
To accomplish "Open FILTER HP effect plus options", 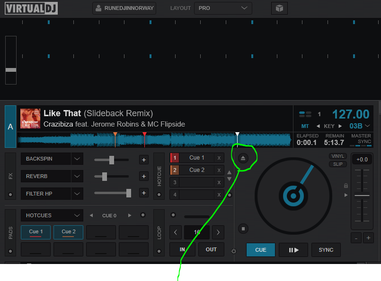I will 144,193.
